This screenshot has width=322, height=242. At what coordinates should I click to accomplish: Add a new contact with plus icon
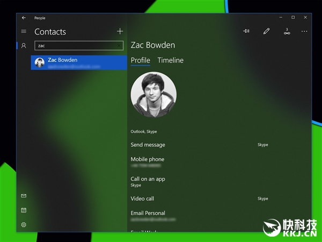click(x=120, y=31)
